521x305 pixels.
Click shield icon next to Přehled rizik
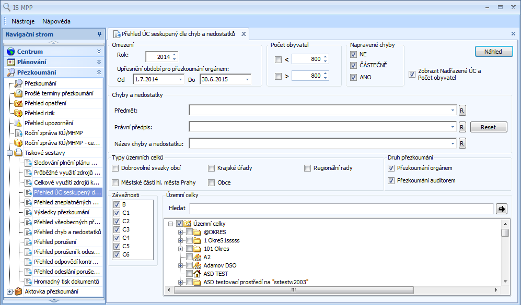18,113
